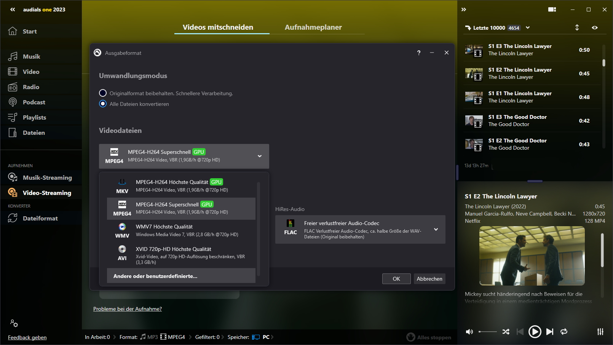This screenshot has width=613, height=345.
Task: Select S1 E1 The Lincoln Lawyer entry
Action: pyautogui.click(x=532, y=97)
